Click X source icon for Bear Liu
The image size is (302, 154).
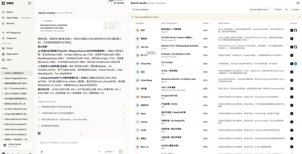(292, 147)
